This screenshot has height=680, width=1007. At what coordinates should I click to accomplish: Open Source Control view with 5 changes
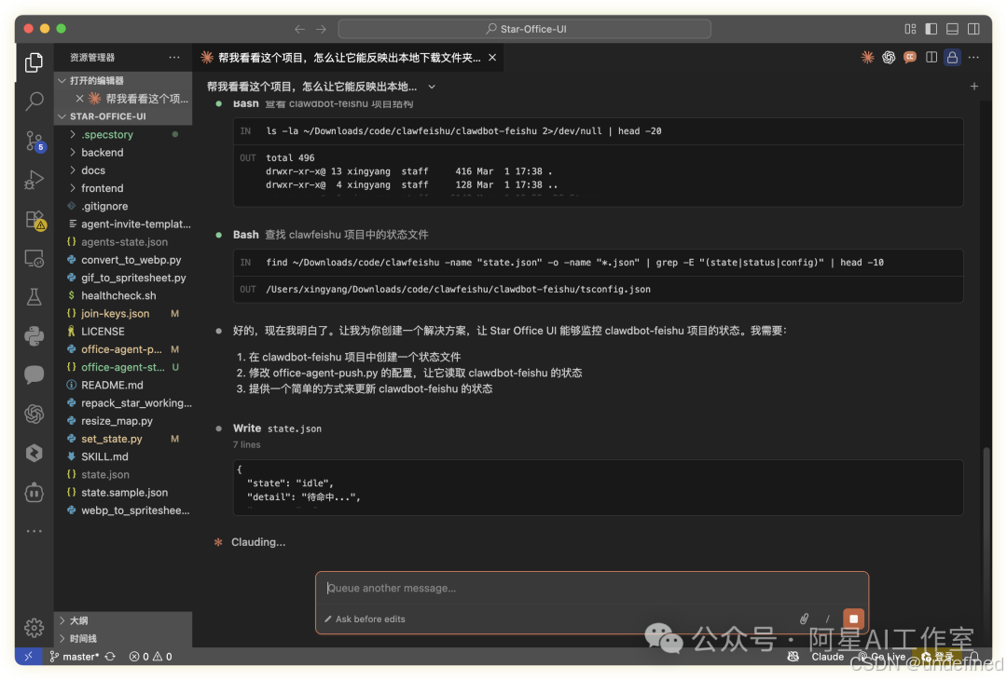(34, 141)
